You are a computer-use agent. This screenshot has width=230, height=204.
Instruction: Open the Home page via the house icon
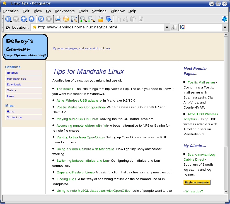[x=32, y=19]
